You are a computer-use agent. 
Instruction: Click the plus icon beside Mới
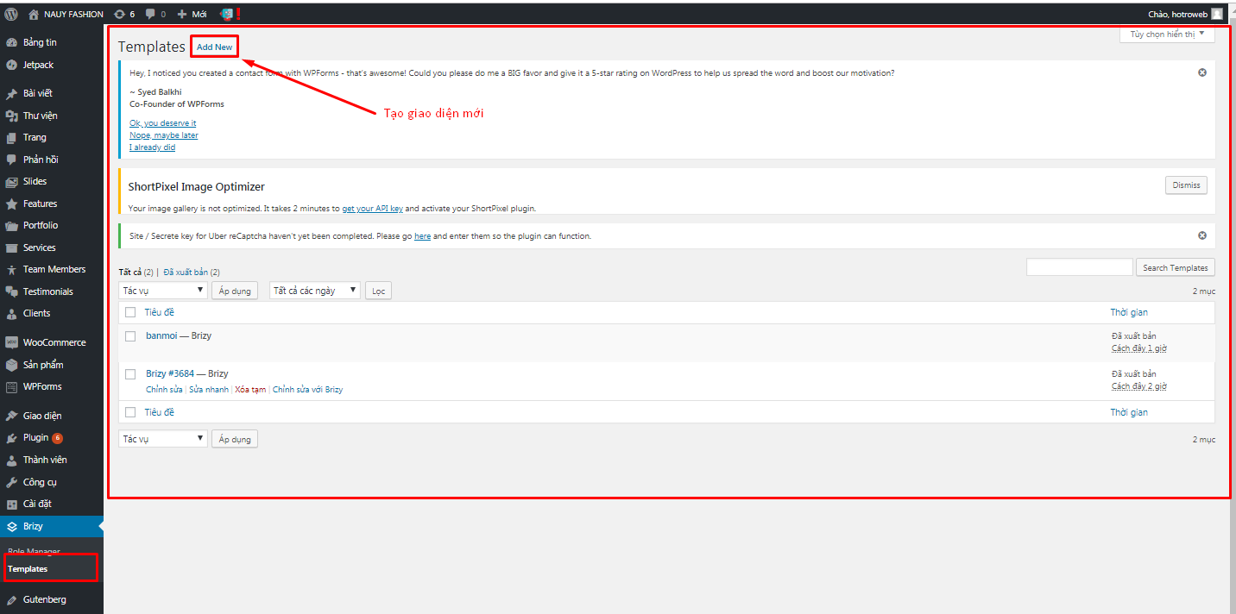tap(181, 14)
